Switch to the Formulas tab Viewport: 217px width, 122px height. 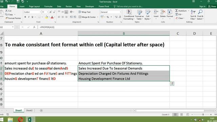48,6
